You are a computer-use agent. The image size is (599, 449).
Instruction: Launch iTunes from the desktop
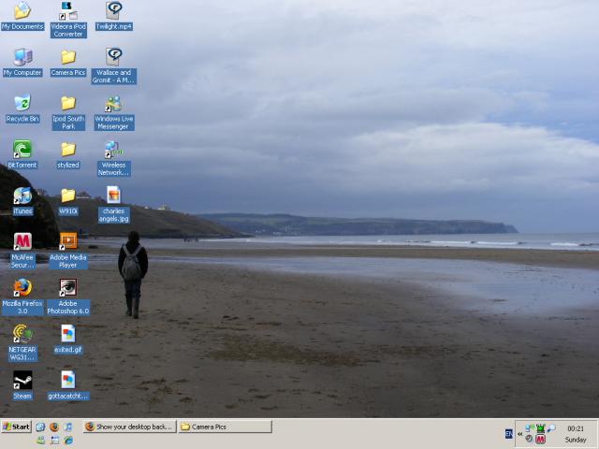[x=22, y=196]
